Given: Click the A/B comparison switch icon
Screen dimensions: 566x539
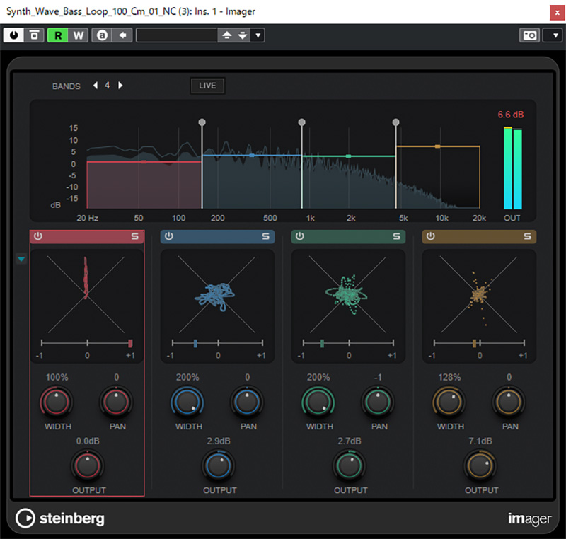Looking at the screenshot, I should tap(102, 35).
